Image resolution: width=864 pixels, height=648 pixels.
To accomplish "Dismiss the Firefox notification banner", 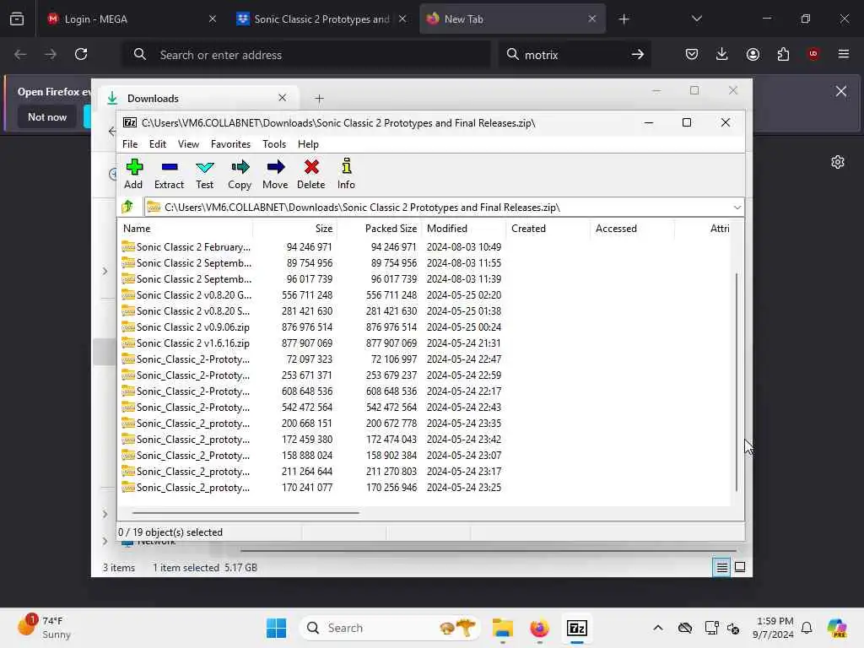I will click(841, 91).
